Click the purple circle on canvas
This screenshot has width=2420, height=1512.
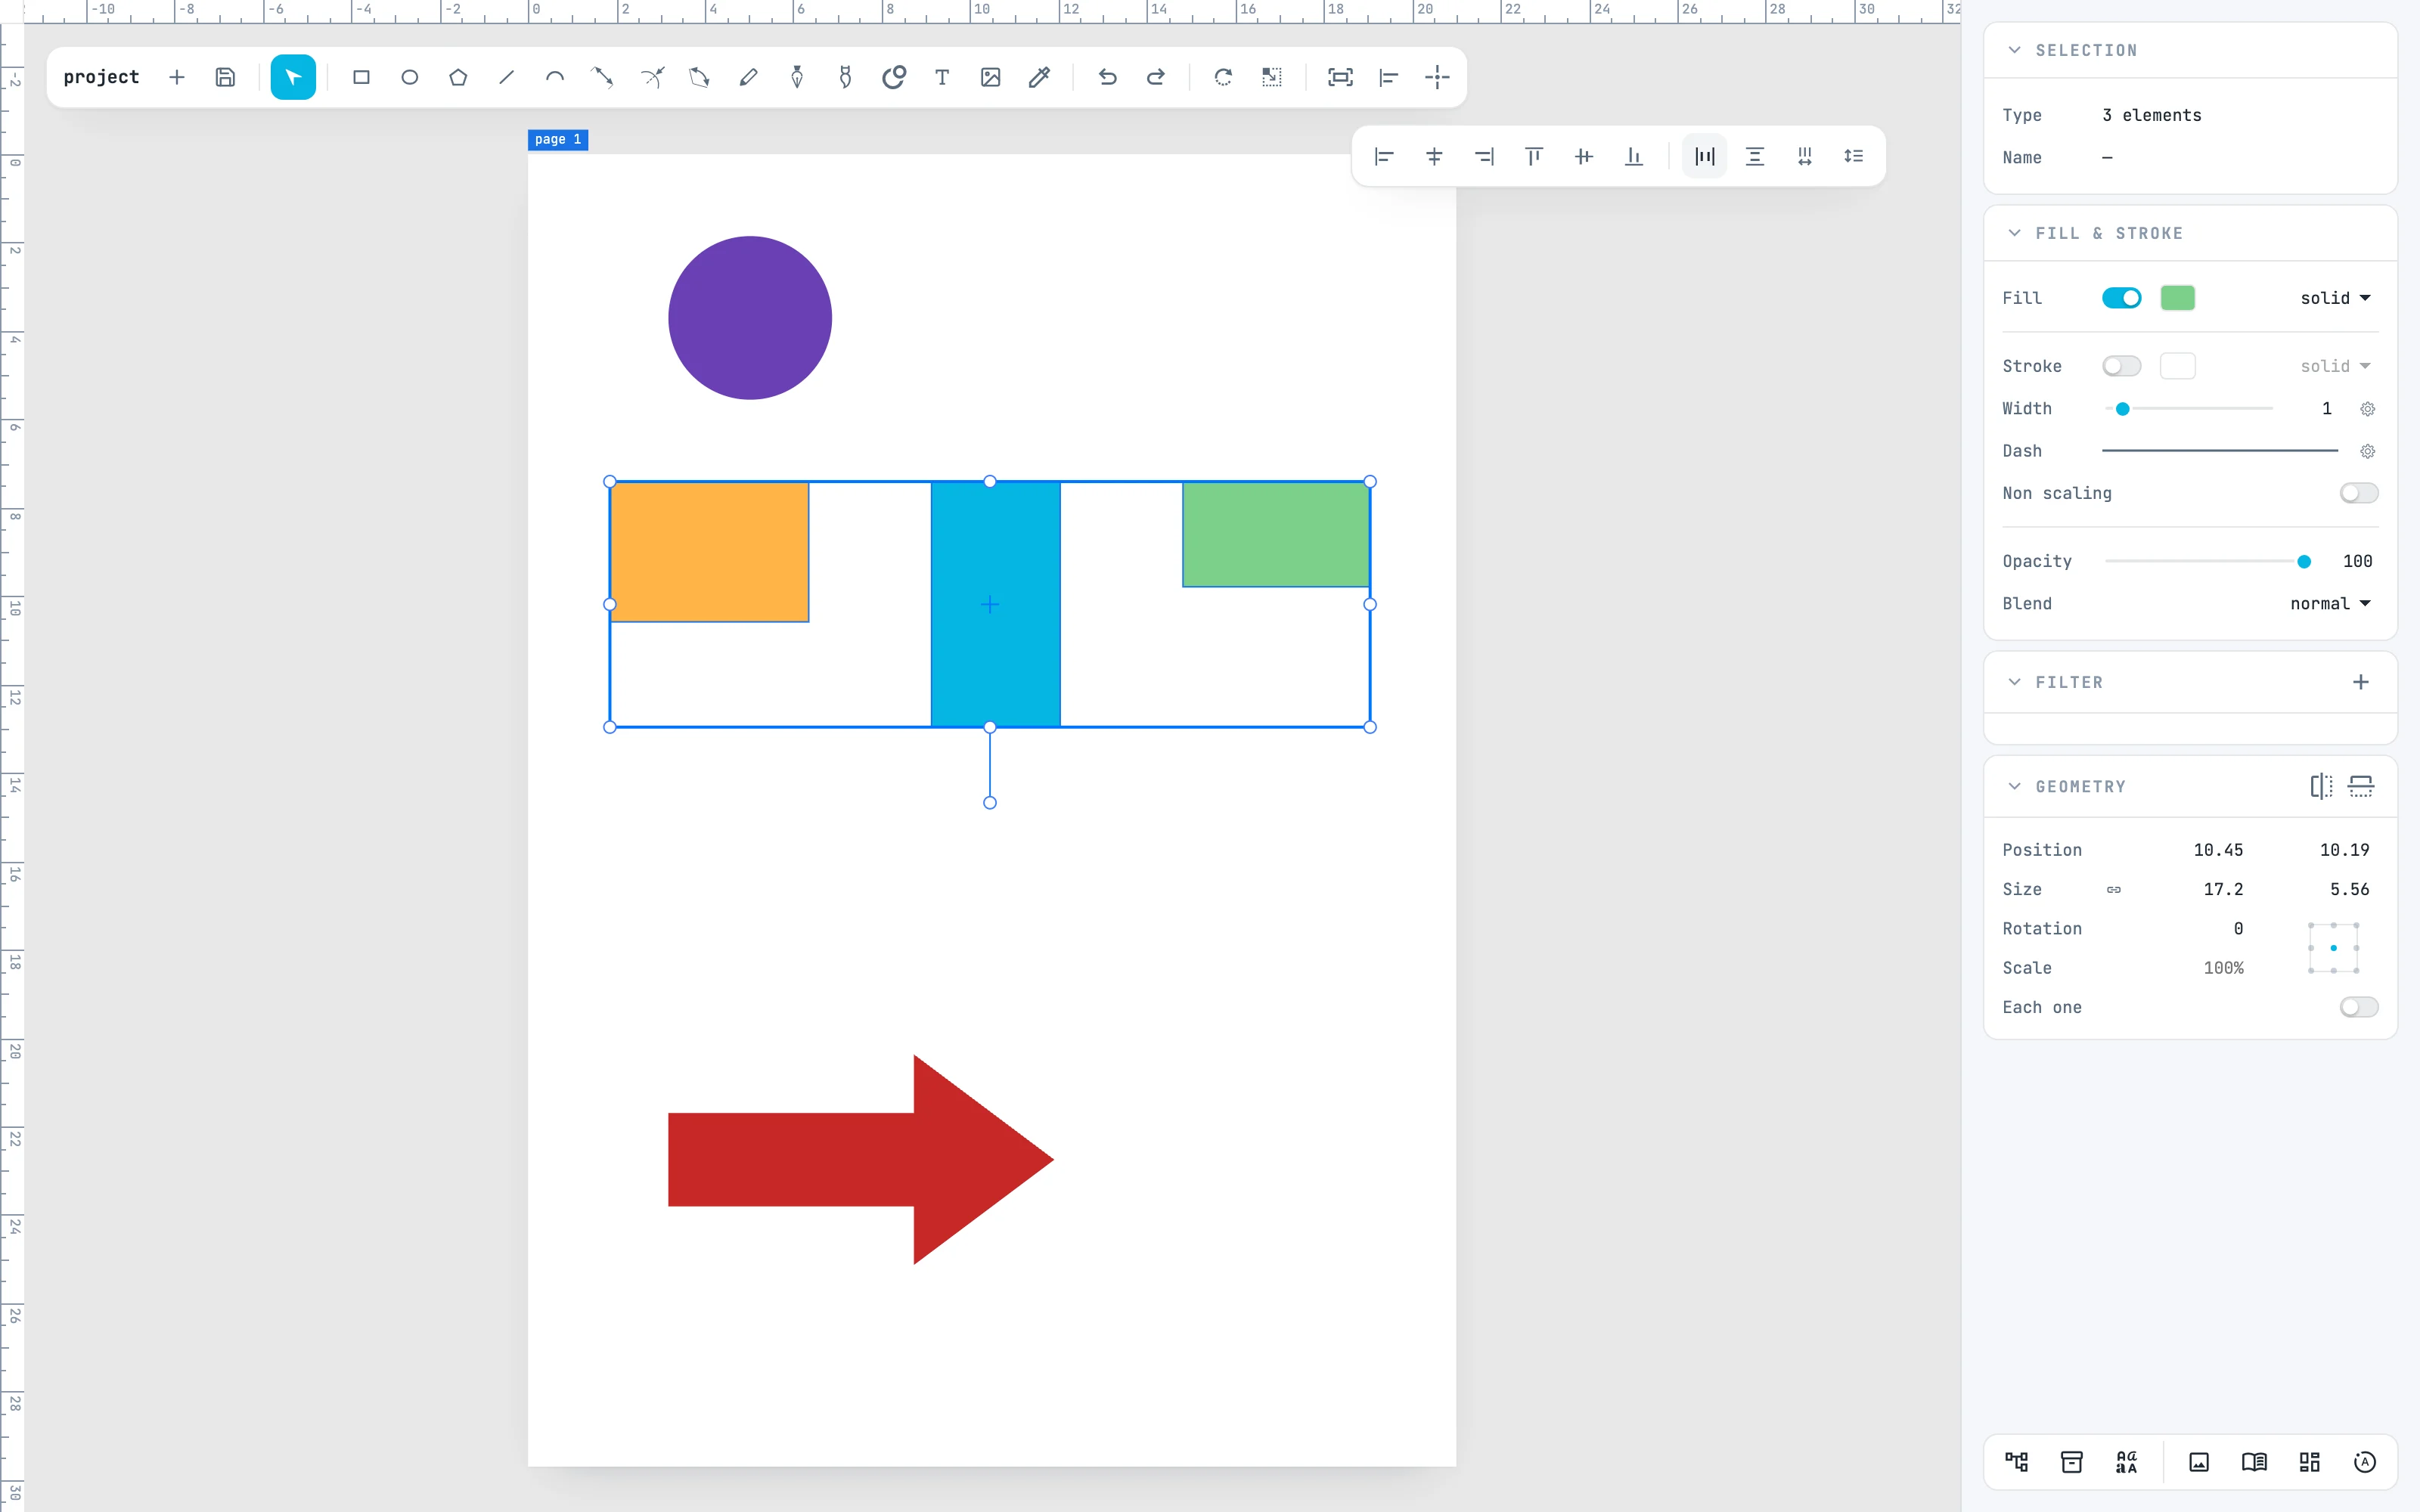pos(750,318)
